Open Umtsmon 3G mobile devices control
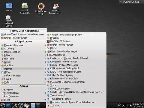Screen dimensions: 144x108 tap(76, 102)
